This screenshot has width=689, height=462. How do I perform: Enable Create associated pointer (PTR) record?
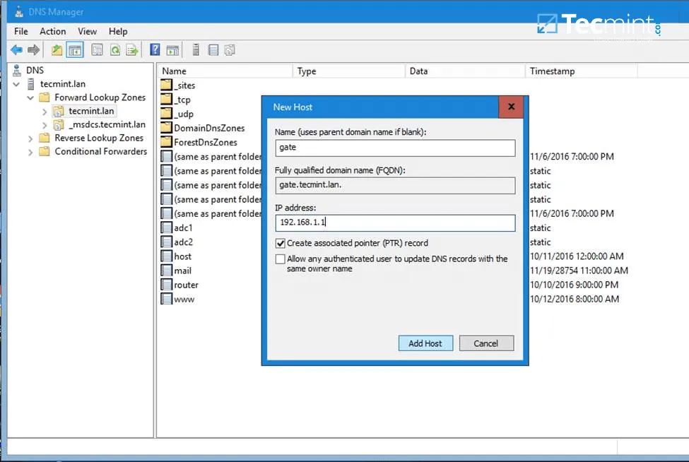point(280,242)
